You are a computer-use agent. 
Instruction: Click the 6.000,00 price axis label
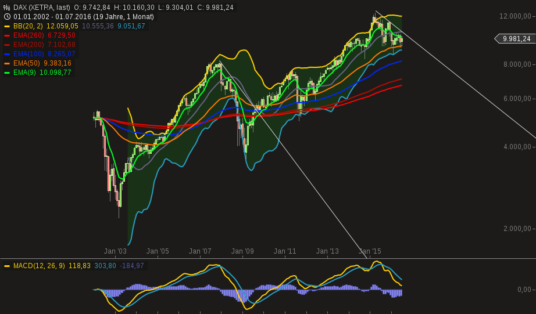517,99
